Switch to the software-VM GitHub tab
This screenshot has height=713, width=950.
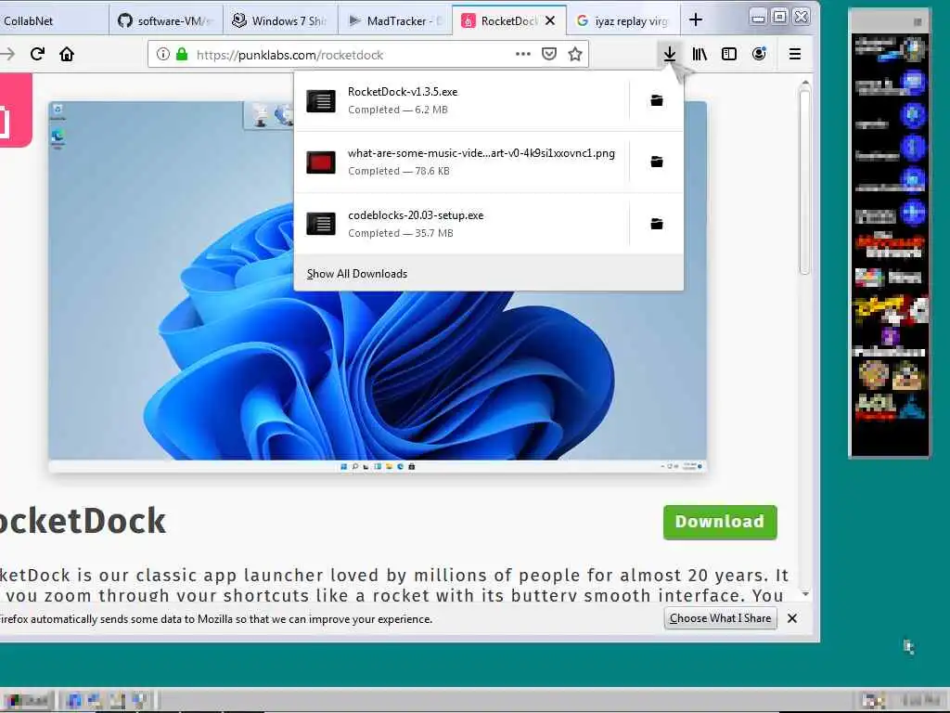(167, 20)
